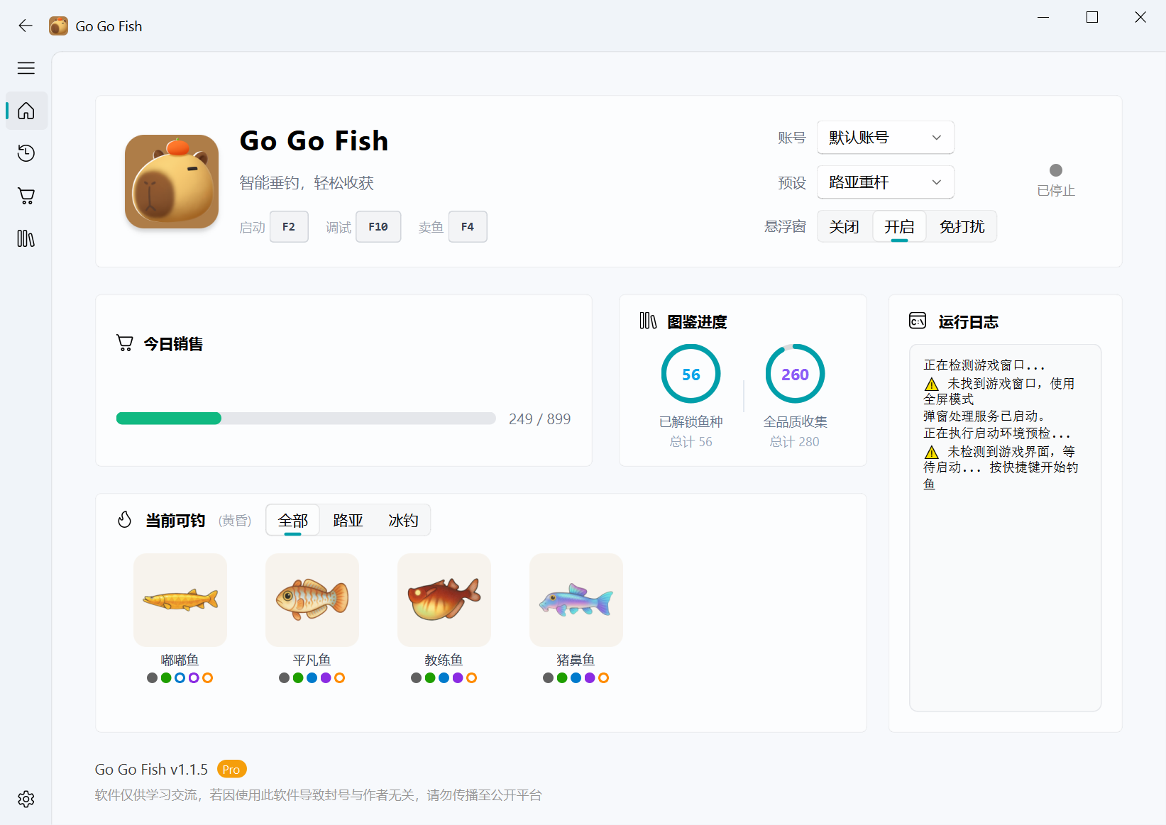The image size is (1166, 825).
Task: Open the hamburger navigation menu
Action: [26, 68]
